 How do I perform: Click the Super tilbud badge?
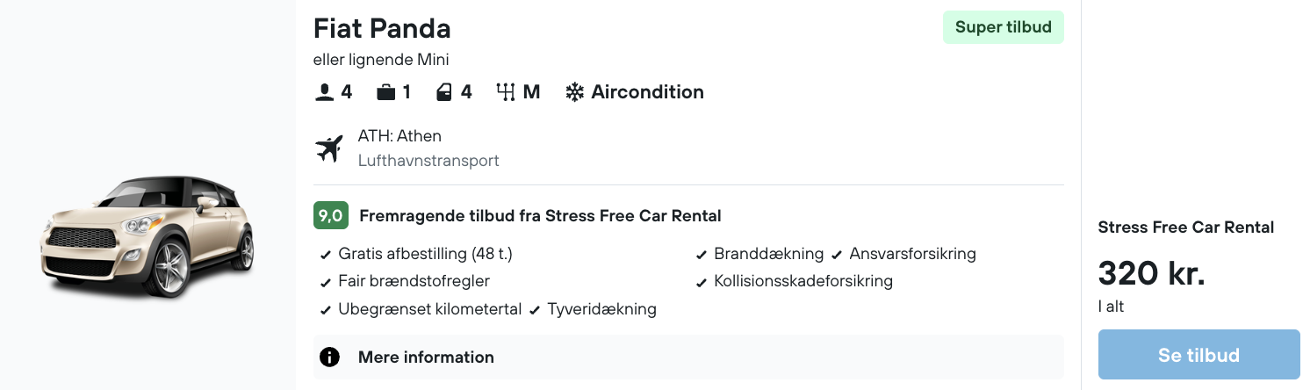coord(1003,27)
